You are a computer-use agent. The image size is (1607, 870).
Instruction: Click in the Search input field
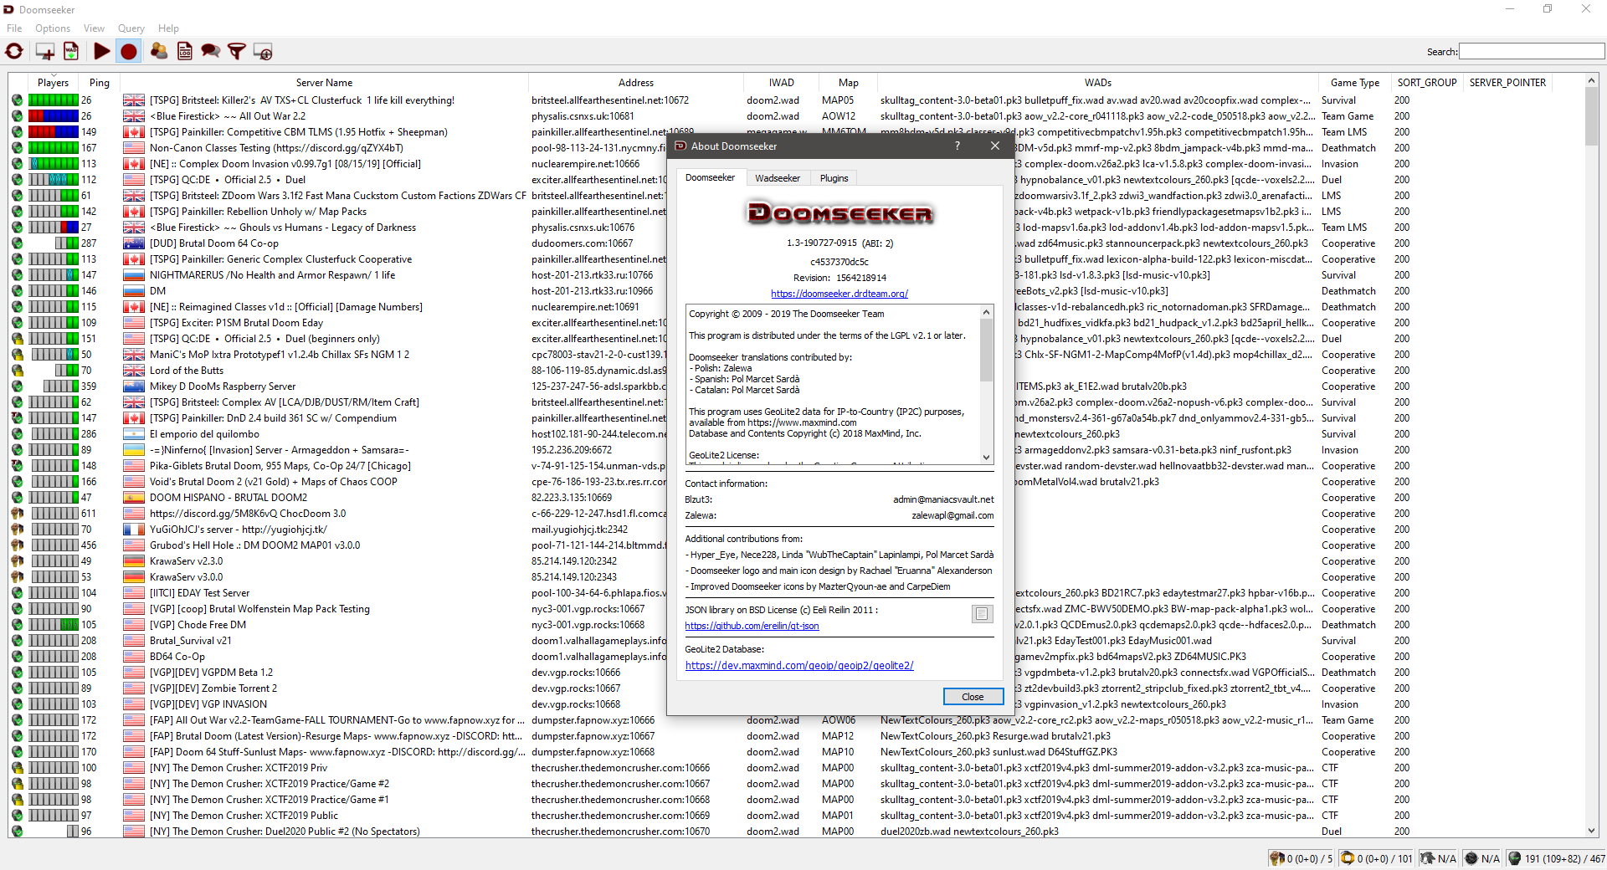tap(1531, 52)
